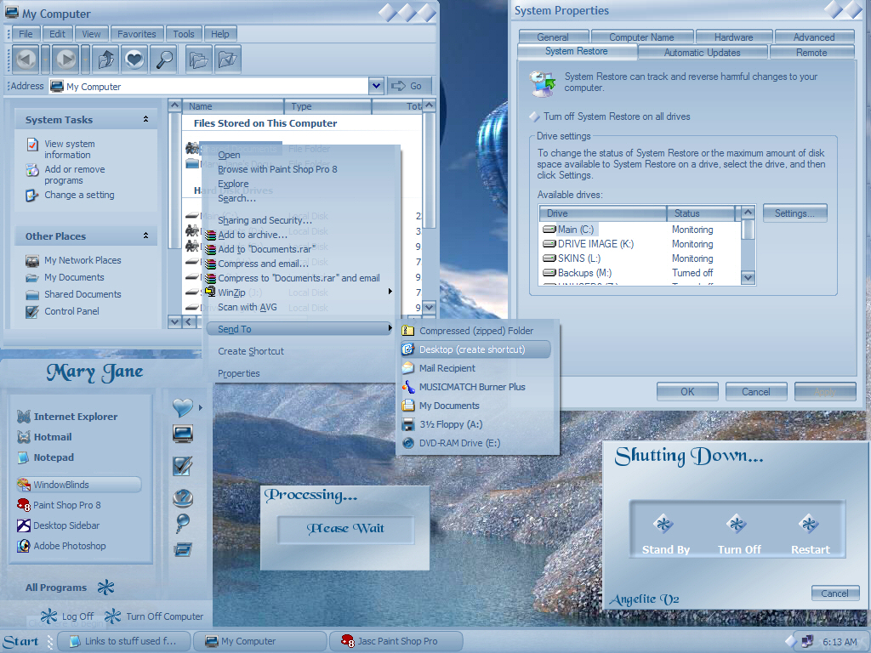Expand the Send To submenu
Screen dimensions: 871x653
(x=300, y=329)
